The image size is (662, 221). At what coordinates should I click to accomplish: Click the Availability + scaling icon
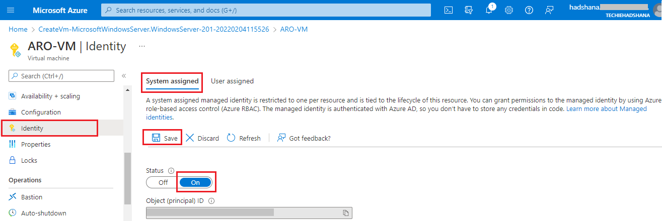pos(13,96)
